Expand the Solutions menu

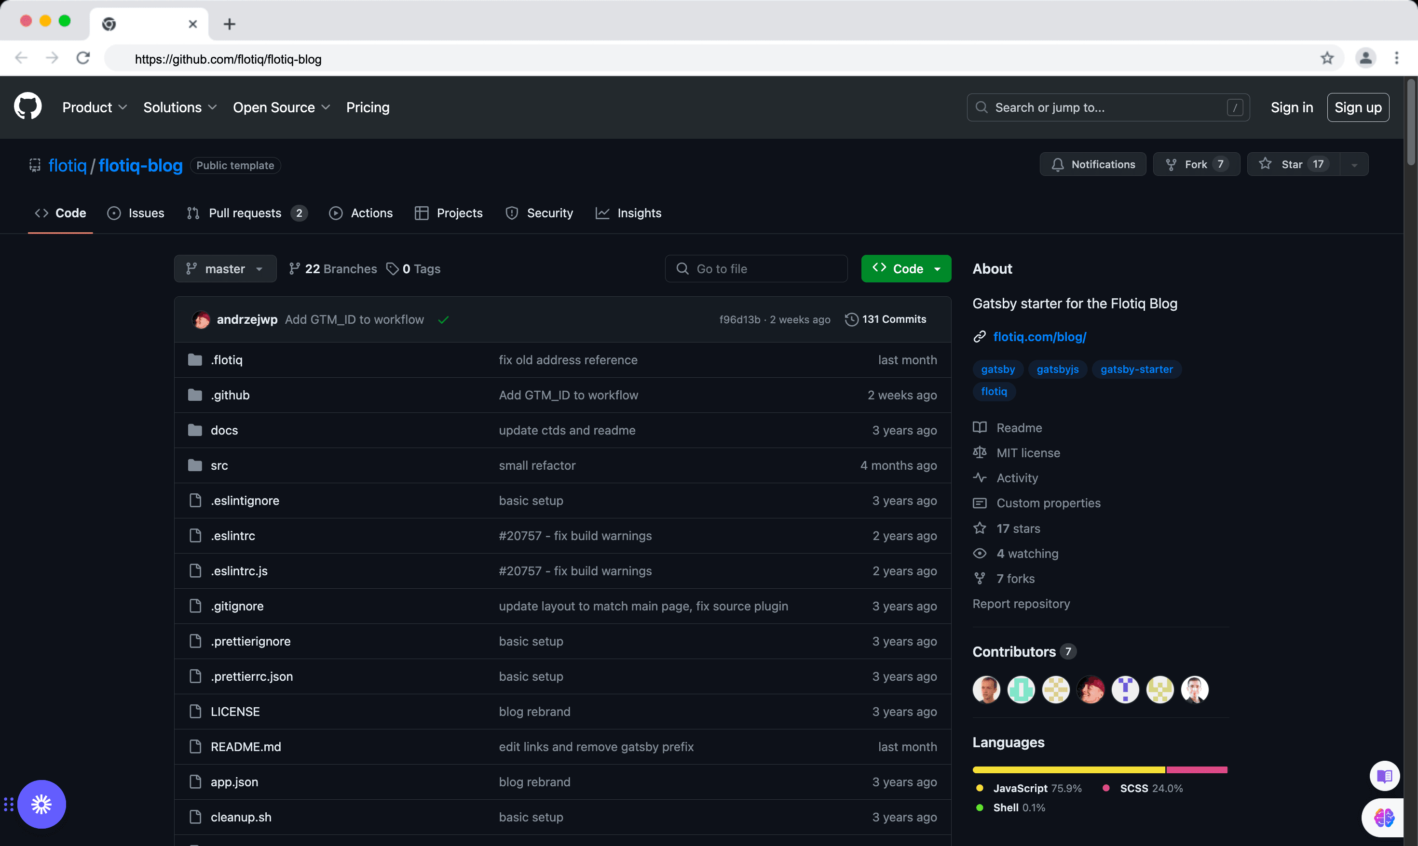tap(180, 107)
